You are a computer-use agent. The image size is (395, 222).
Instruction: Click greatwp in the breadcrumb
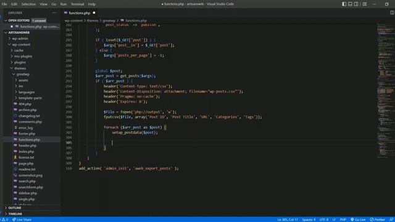pyautogui.click(x=109, y=20)
